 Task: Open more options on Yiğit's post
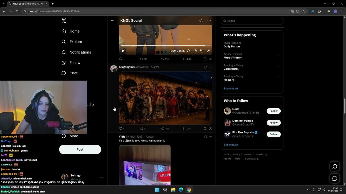point(211,137)
